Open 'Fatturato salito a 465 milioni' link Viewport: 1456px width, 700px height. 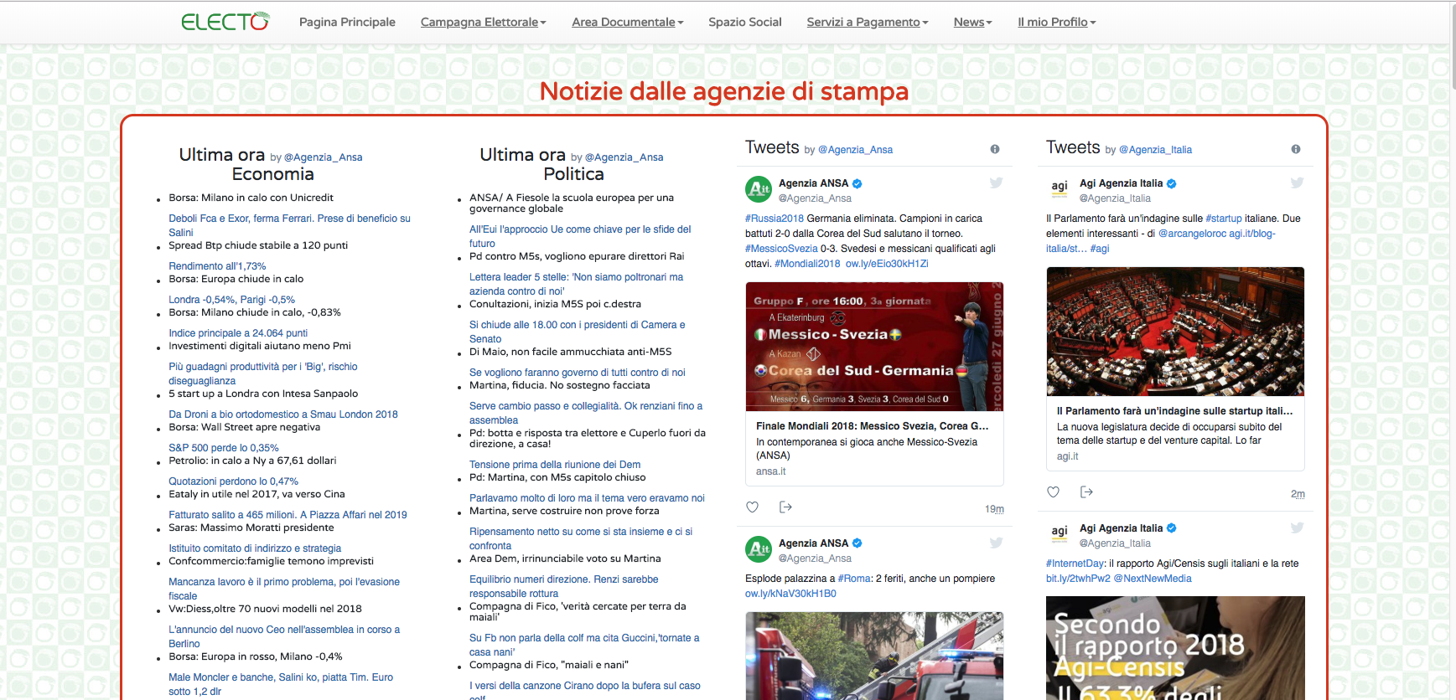point(288,515)
